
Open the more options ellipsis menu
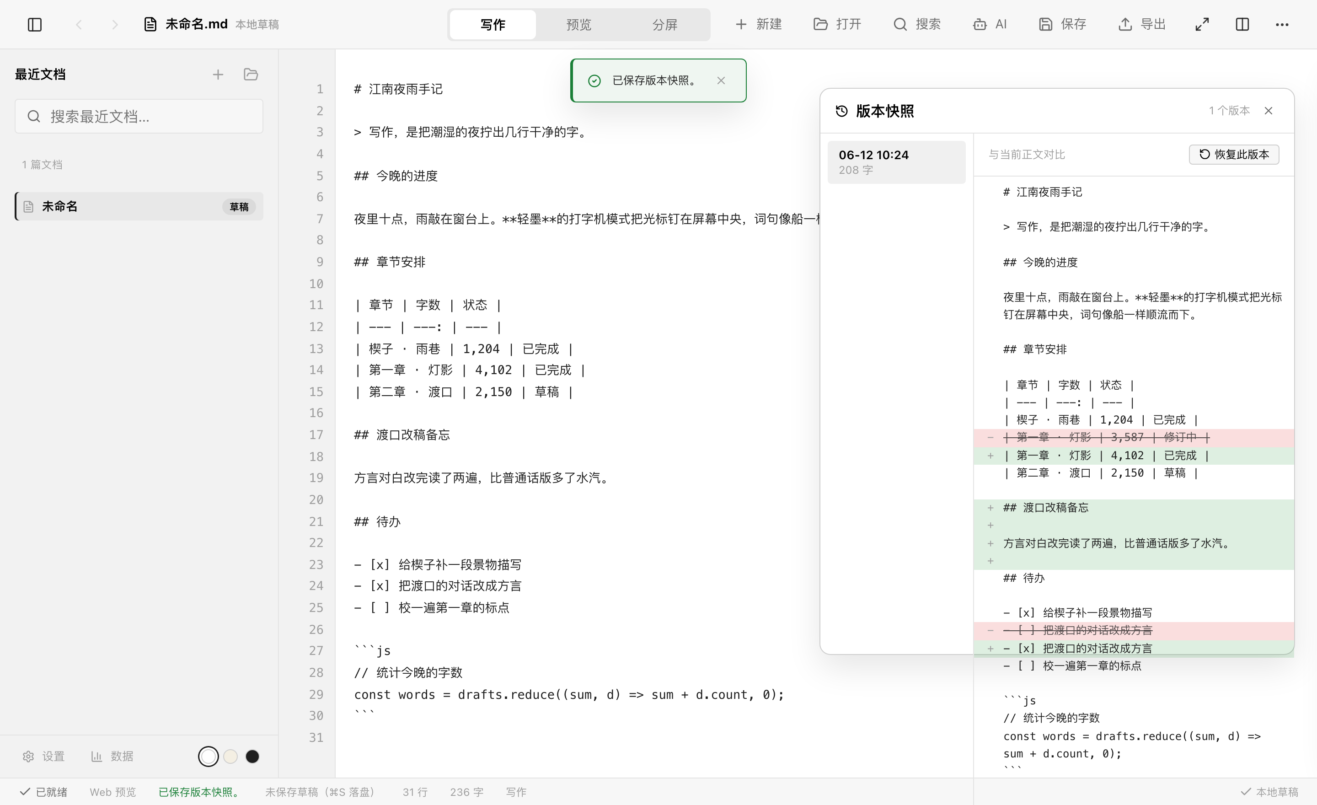[x=1282, y=25]
